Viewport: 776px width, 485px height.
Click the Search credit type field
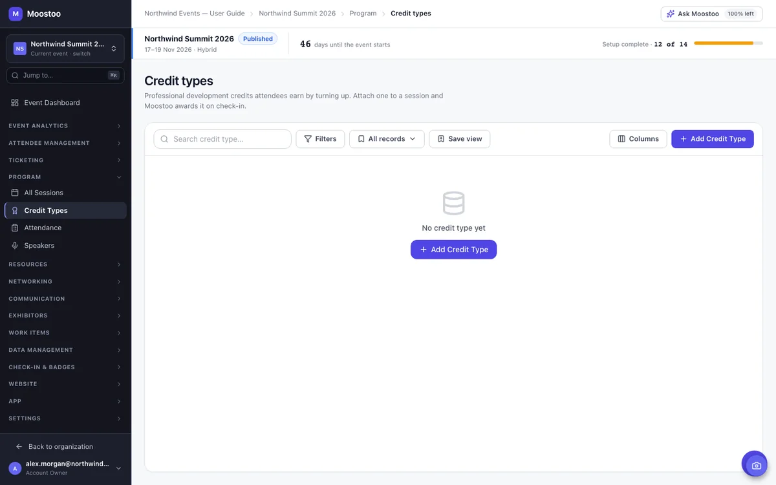click(222, 139)
